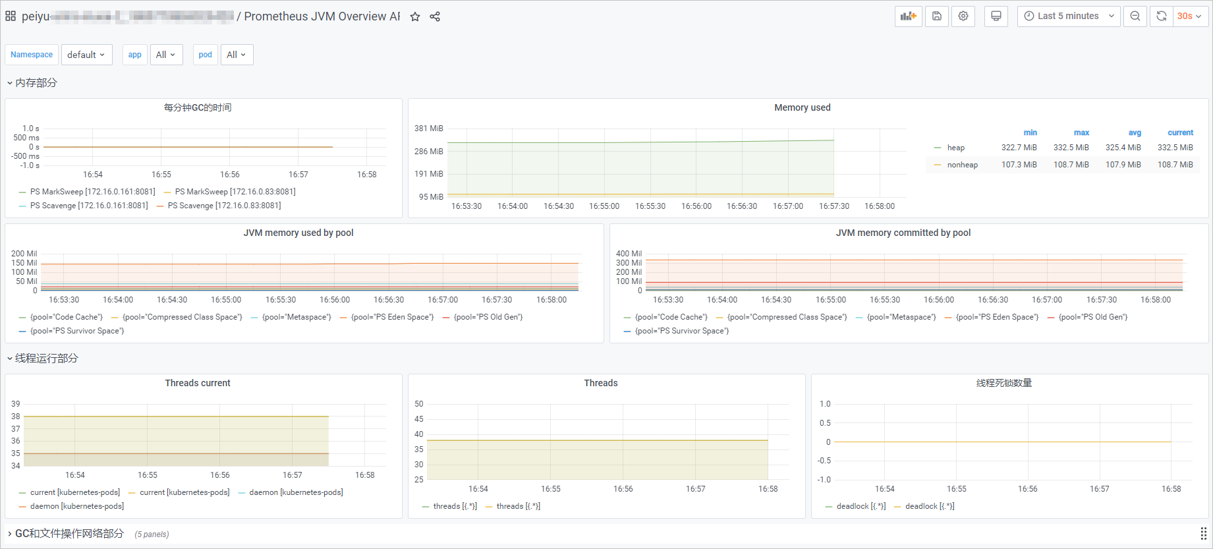Screen dimensions: 1213x549
Task: Click the Namespace variable label
Action: pos(32,55)
